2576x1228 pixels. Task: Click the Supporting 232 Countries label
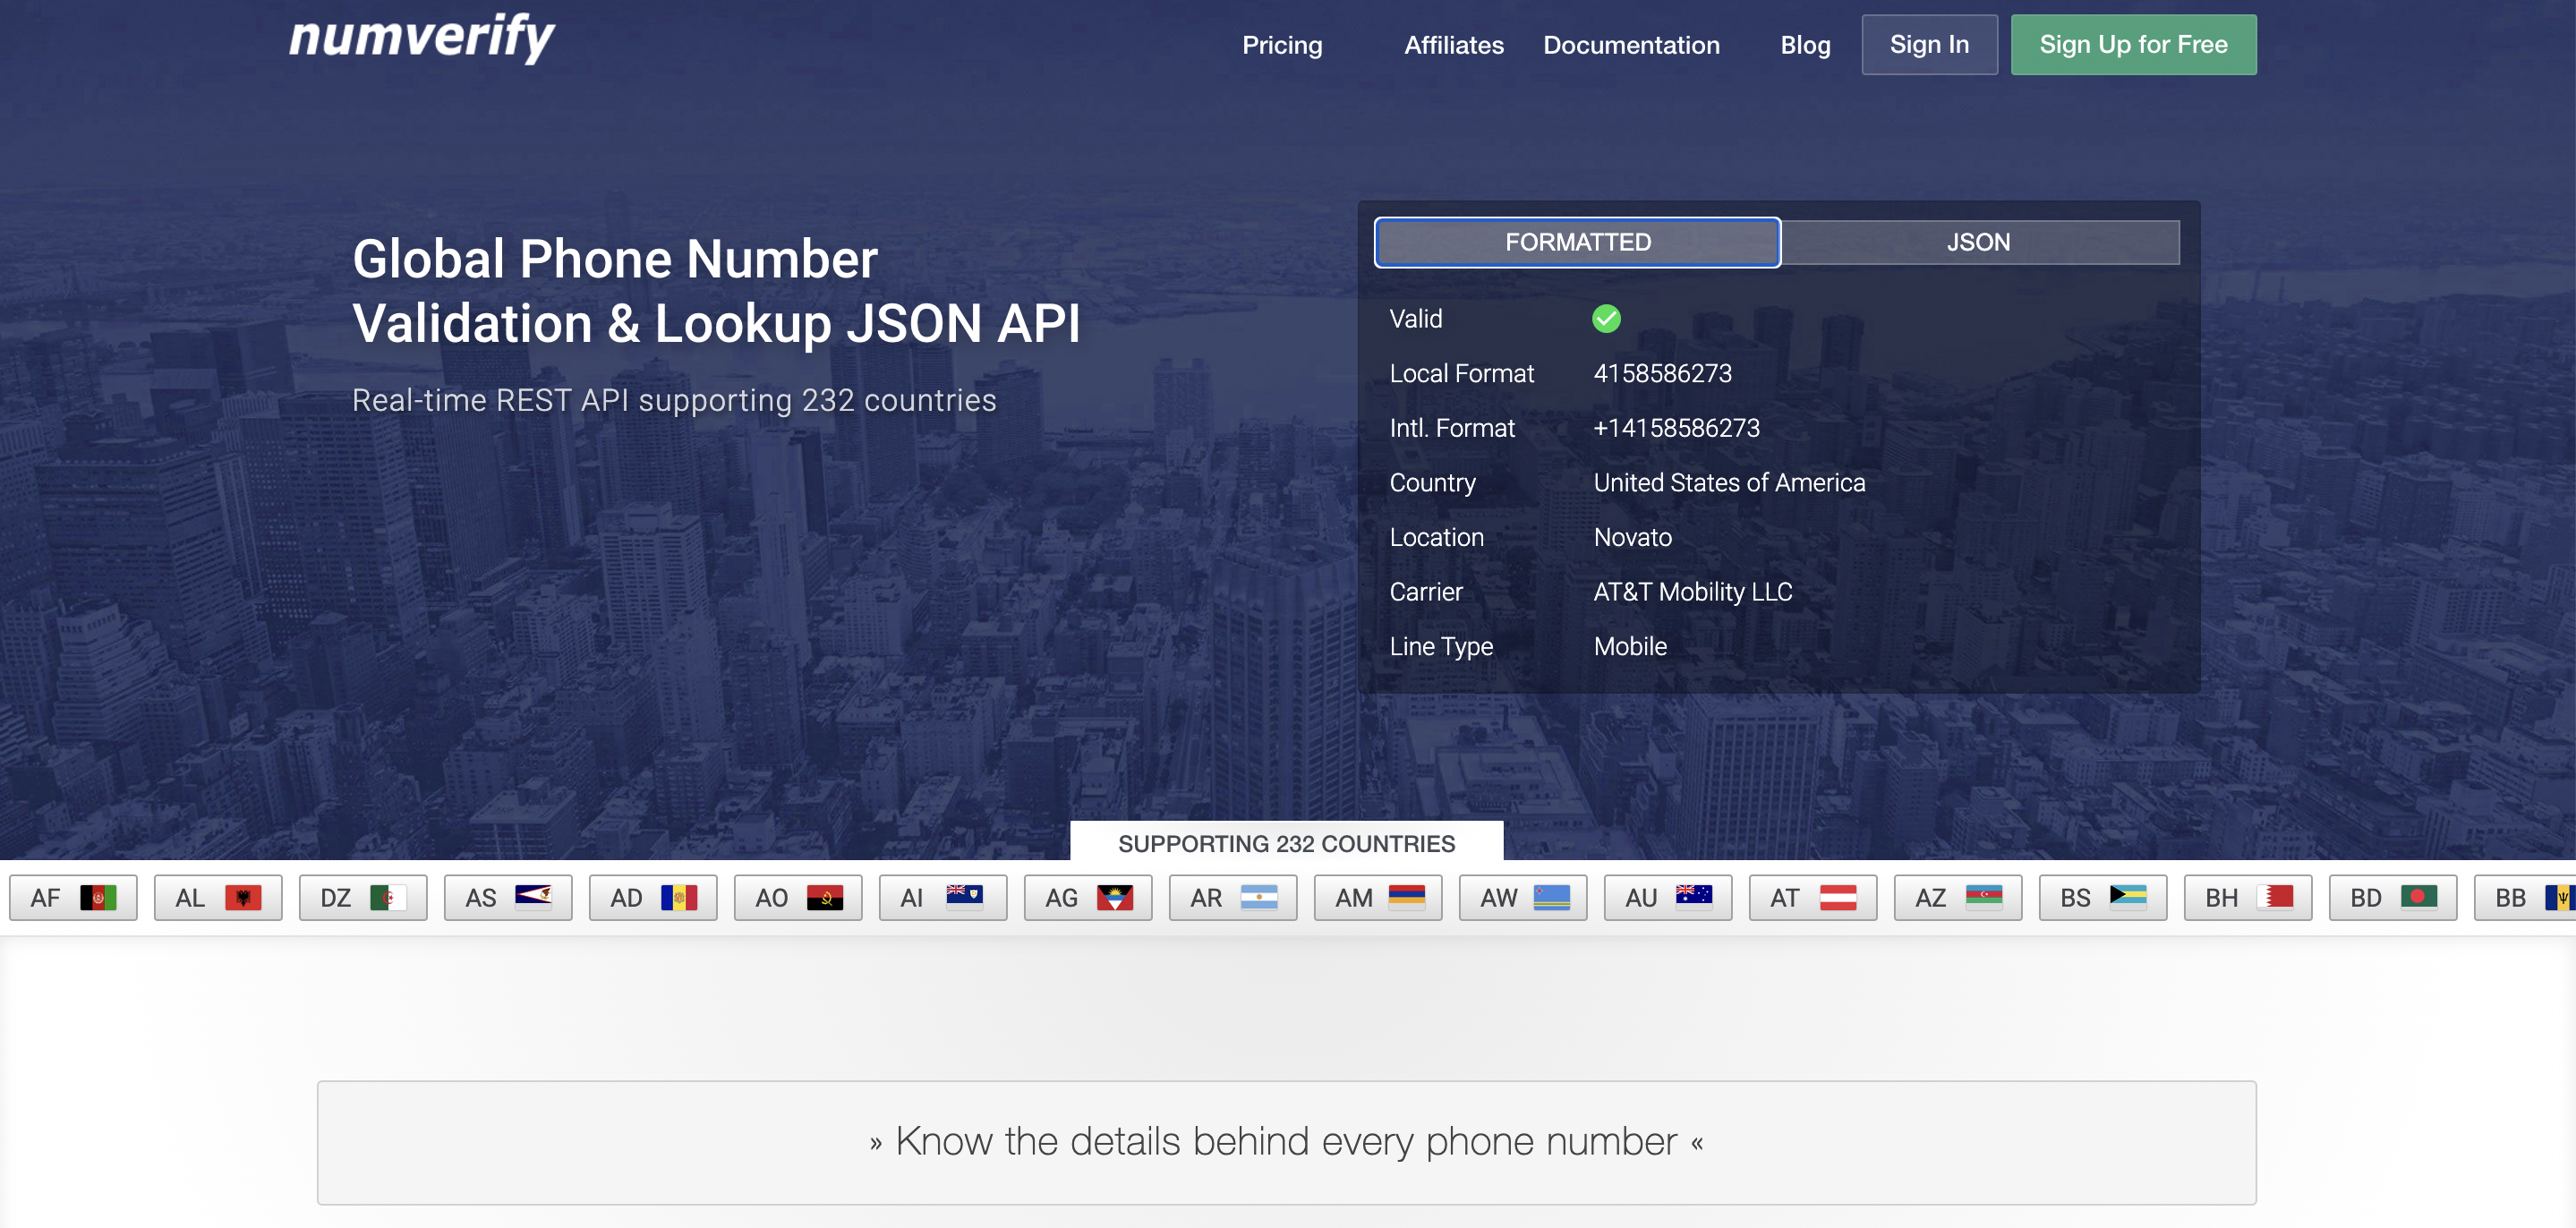click(1286, 843)
